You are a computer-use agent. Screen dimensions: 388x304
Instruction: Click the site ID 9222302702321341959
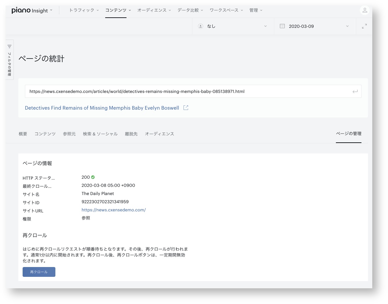pyautogui.click(x=105, y=202)
